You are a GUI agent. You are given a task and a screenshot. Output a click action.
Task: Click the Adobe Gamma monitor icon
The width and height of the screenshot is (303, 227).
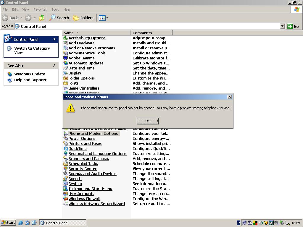[x=66, y=58]
